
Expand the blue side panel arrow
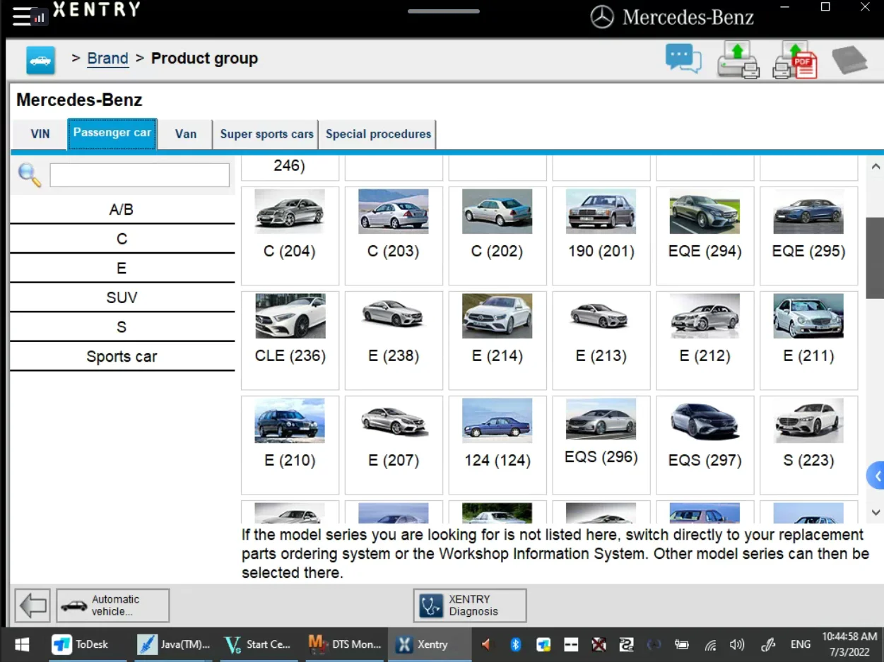point(876,476)
